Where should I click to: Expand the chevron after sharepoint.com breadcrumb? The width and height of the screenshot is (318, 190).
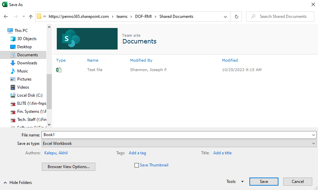tap(113, 17)
